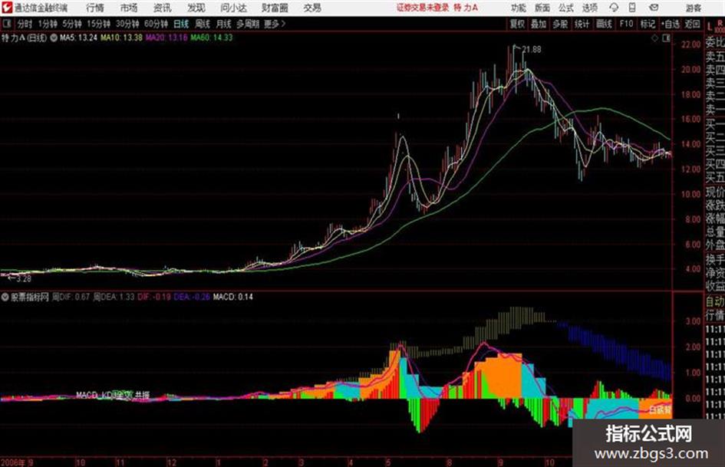The height and width of the screenshot is (467, 725).
Task: Open the 选项 menu
Action: (x=590, y=8)
